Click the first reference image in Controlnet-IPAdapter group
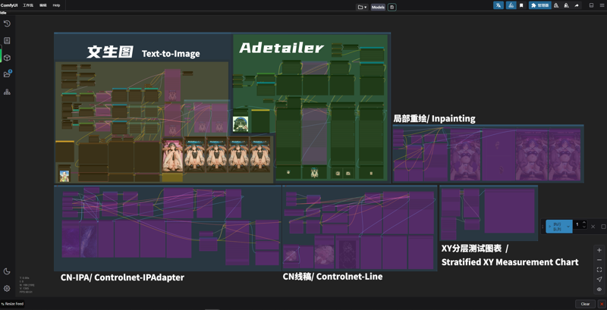Image resolution: width=607 pixels, height=310 pixels. [x=71, y=242]
